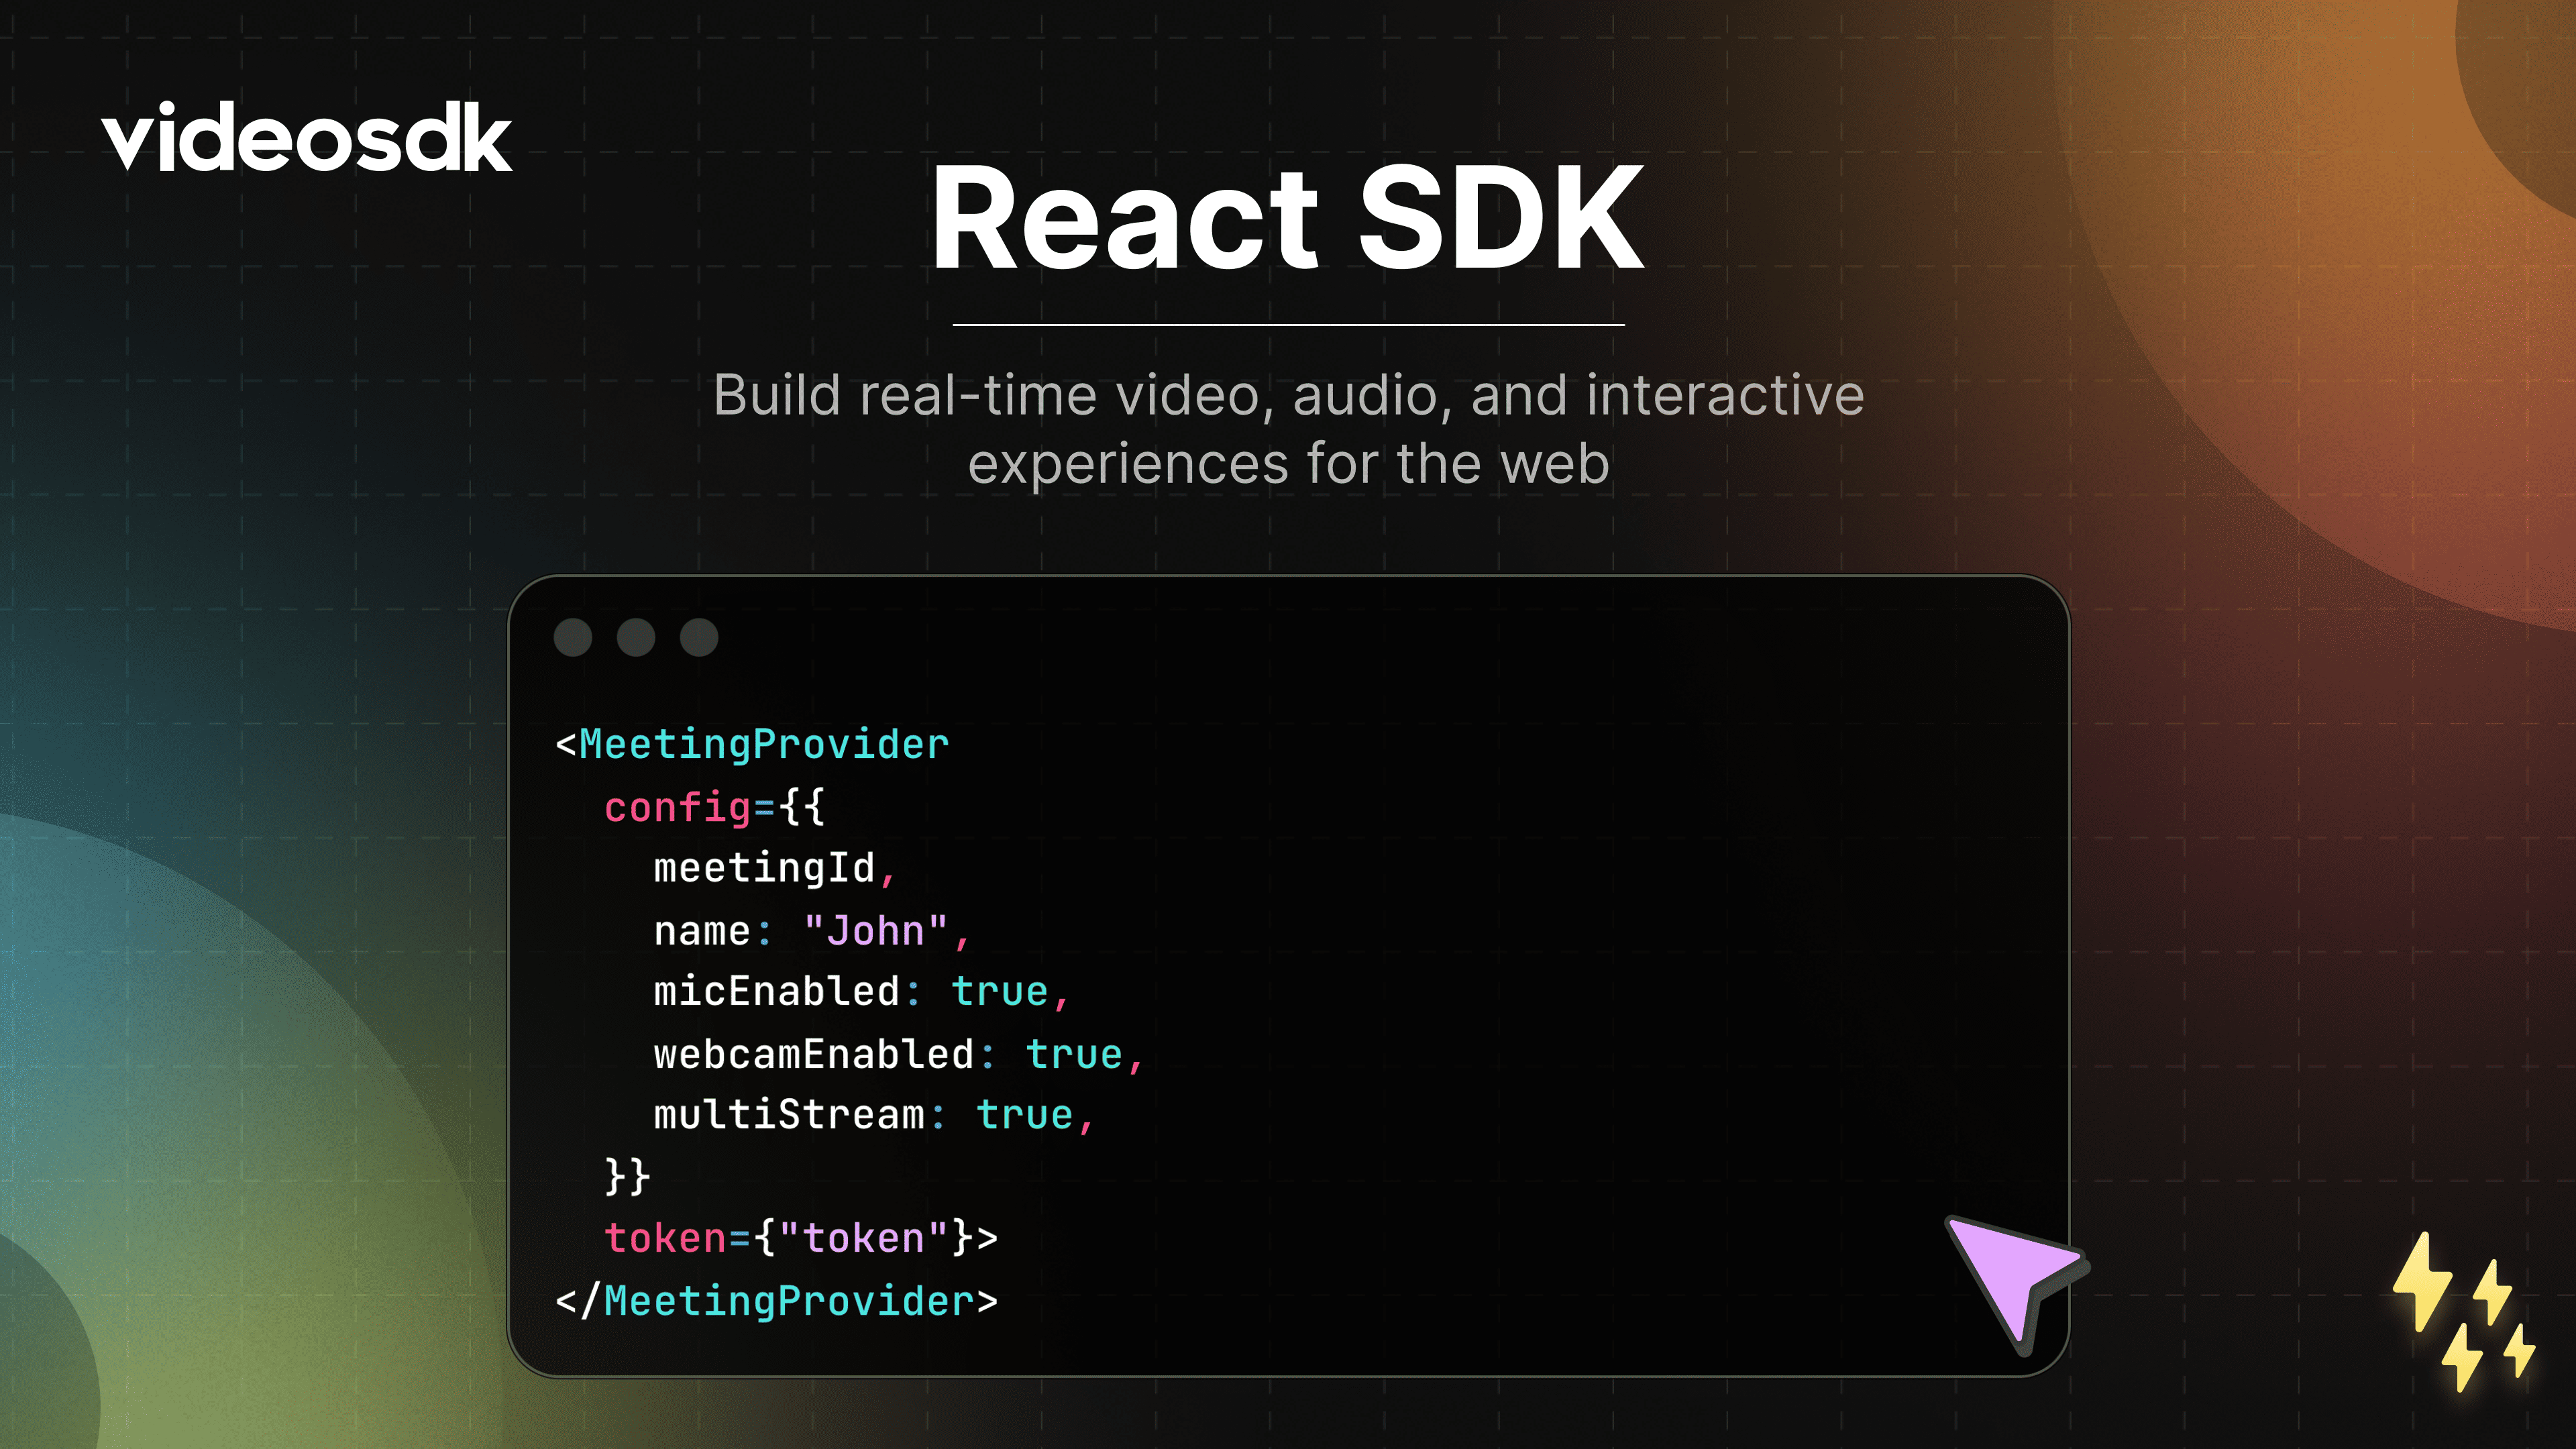Click the multiStream property

click(x=789, y=1115)
